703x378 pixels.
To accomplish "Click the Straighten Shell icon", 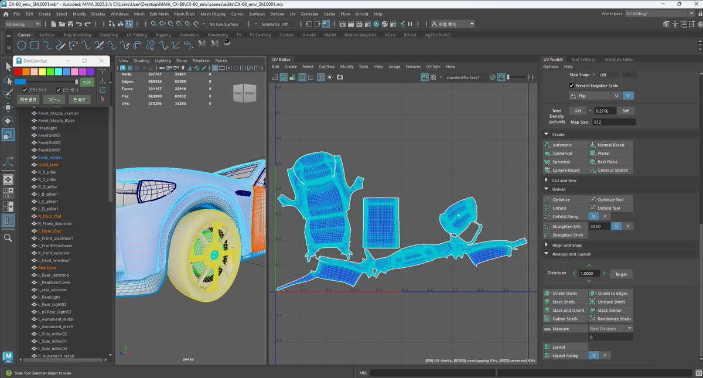I will 548,235.
